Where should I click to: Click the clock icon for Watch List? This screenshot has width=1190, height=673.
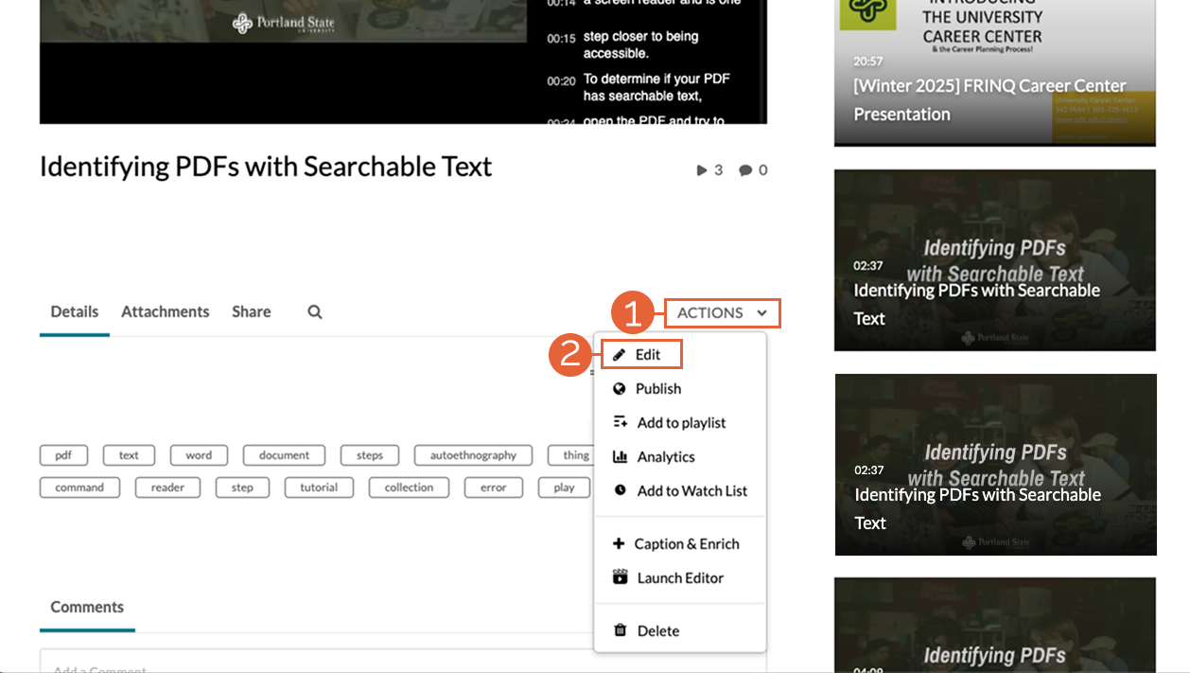(620, 490)
